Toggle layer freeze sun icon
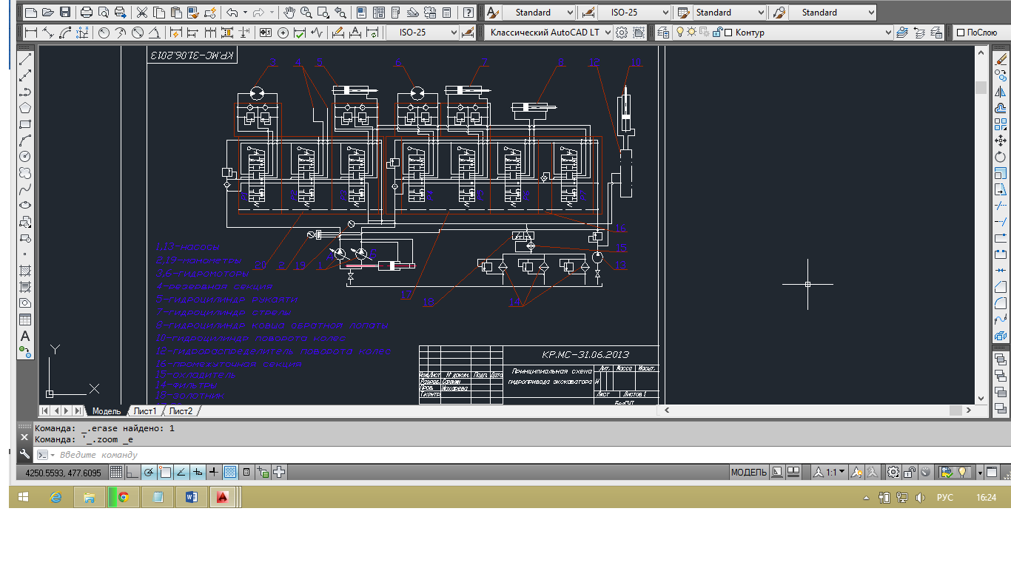1011x568 pixels. pyautogui.click(x=691, y=33)
